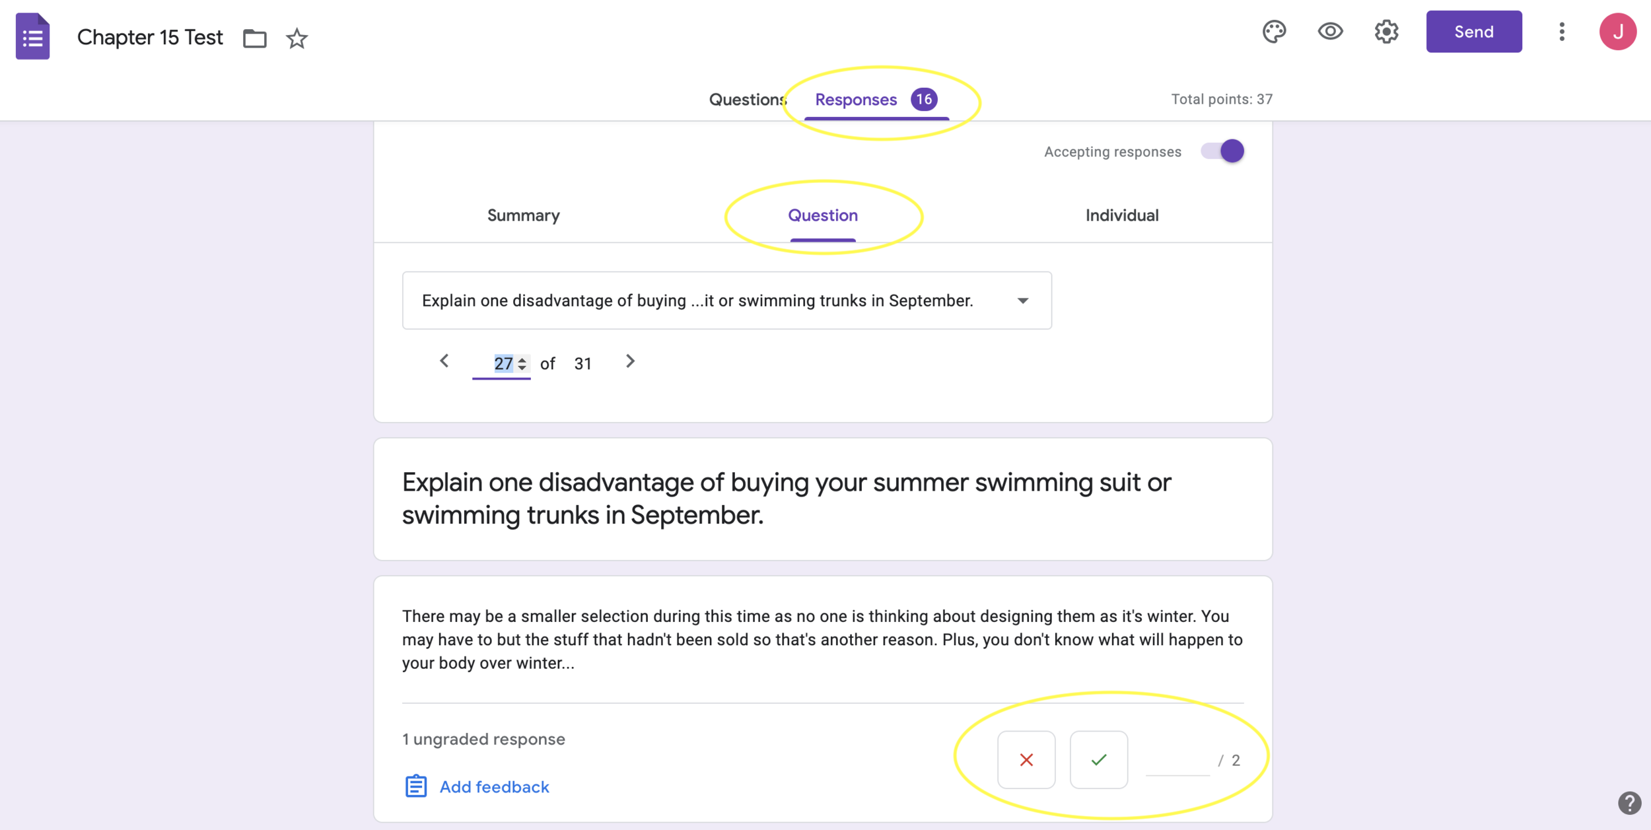Screen dimensions: 1651x830
Task: Click the Send button
Action: 1473,32
